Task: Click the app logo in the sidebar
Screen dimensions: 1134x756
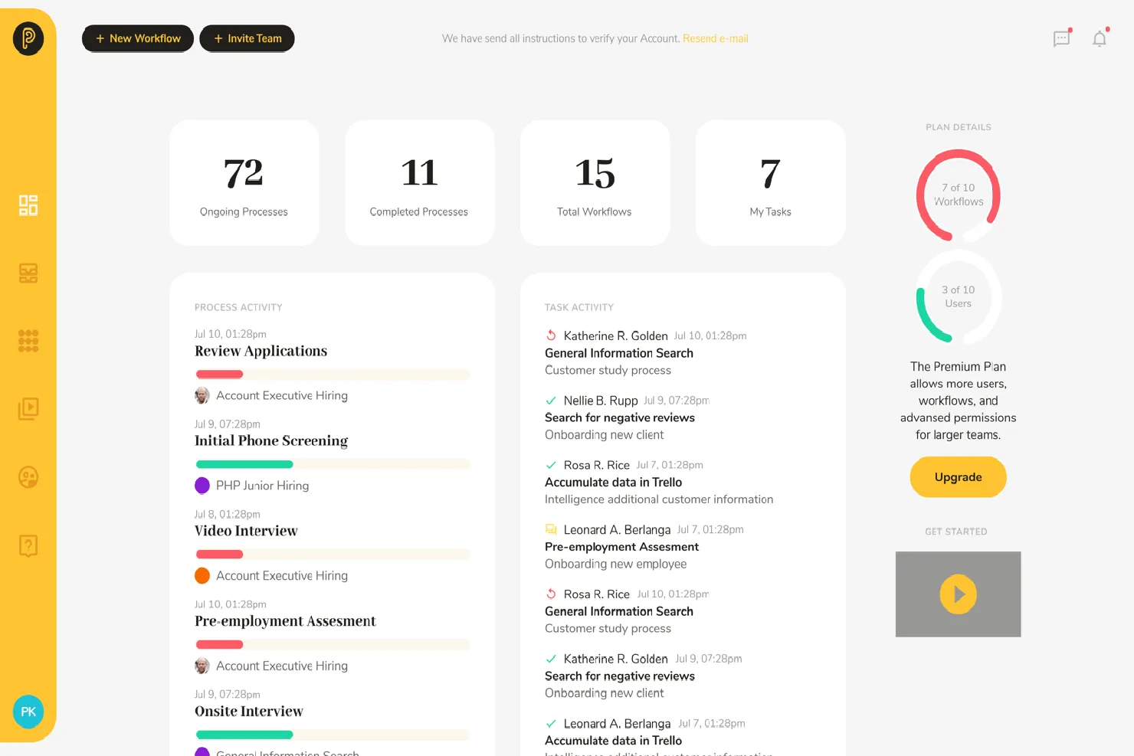Action: [28, 38]
